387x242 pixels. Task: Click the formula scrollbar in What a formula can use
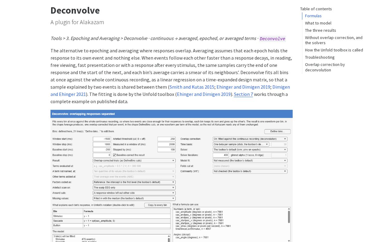[289, 217]
